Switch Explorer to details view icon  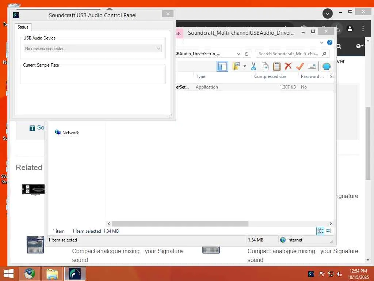click(320, 231)
